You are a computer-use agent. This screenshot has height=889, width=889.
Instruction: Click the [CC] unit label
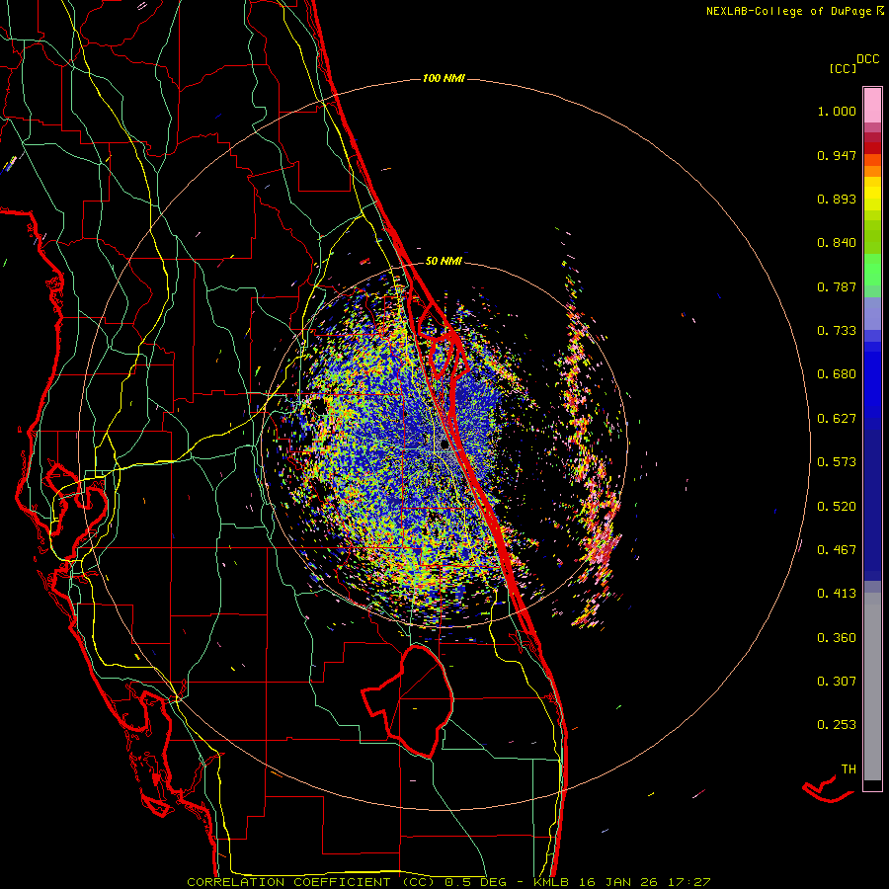click(844, 68)
